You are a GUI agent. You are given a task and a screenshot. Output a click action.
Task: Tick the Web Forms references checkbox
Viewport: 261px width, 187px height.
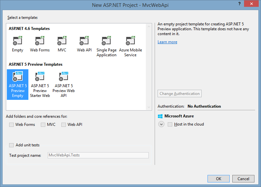(x=11, y=125)
